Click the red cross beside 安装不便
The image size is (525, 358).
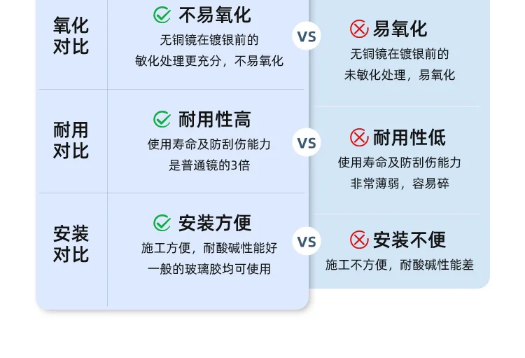(359, 240)
